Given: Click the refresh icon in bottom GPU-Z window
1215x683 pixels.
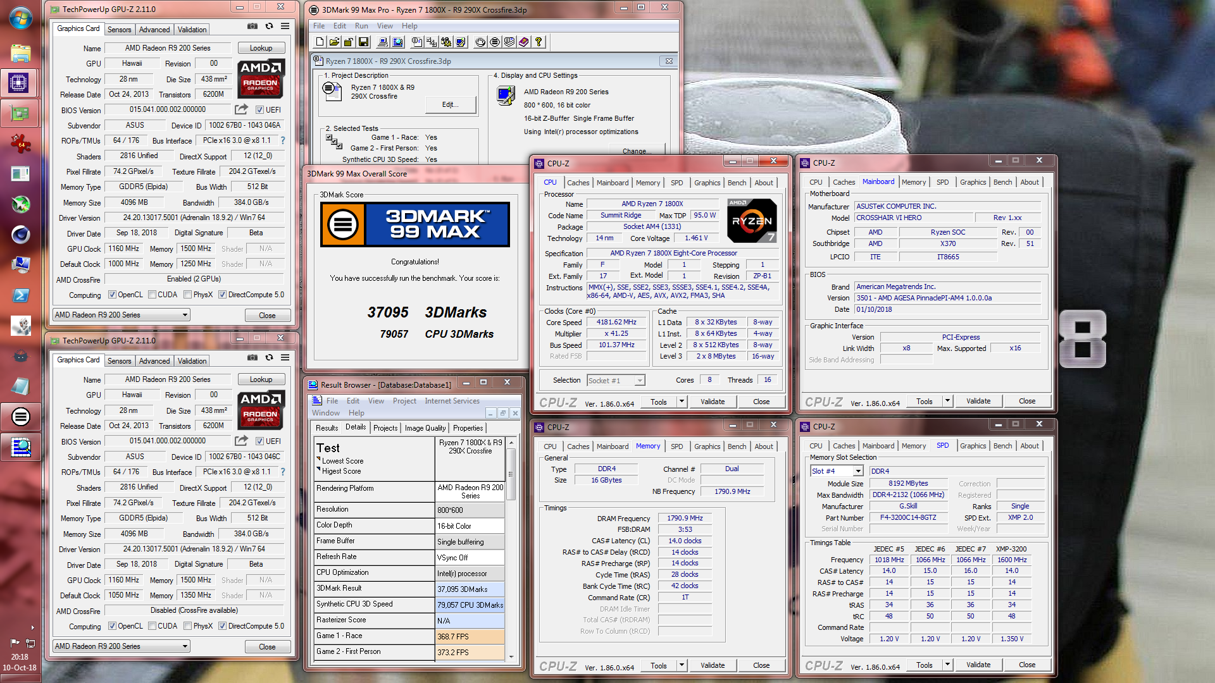Looking at the screenshot, I should point(269,357).
